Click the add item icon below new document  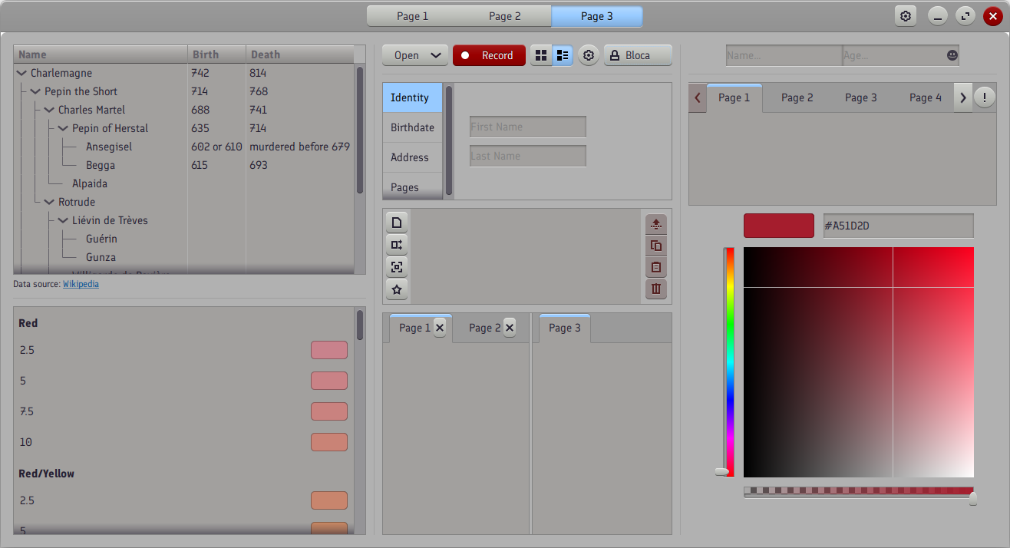(397, 245)
